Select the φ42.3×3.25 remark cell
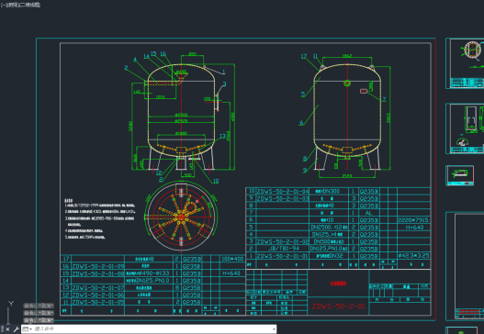The width and height of the screenshot is (484, 334). [413, 256]
